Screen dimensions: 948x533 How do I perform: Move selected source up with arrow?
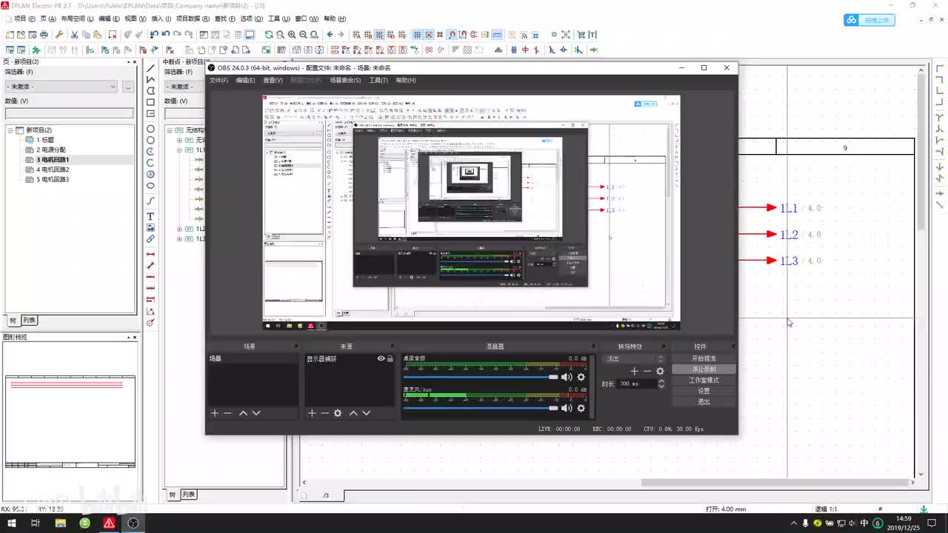tap(353, 413)
